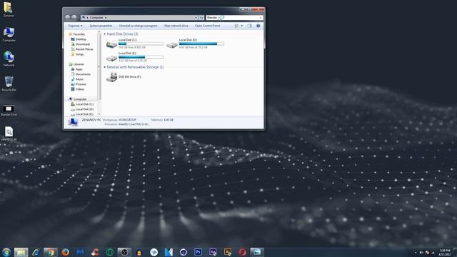Click the red Opera icon in taskbar
The height and width of the screenshot is (257, 457).
[242, 252]
